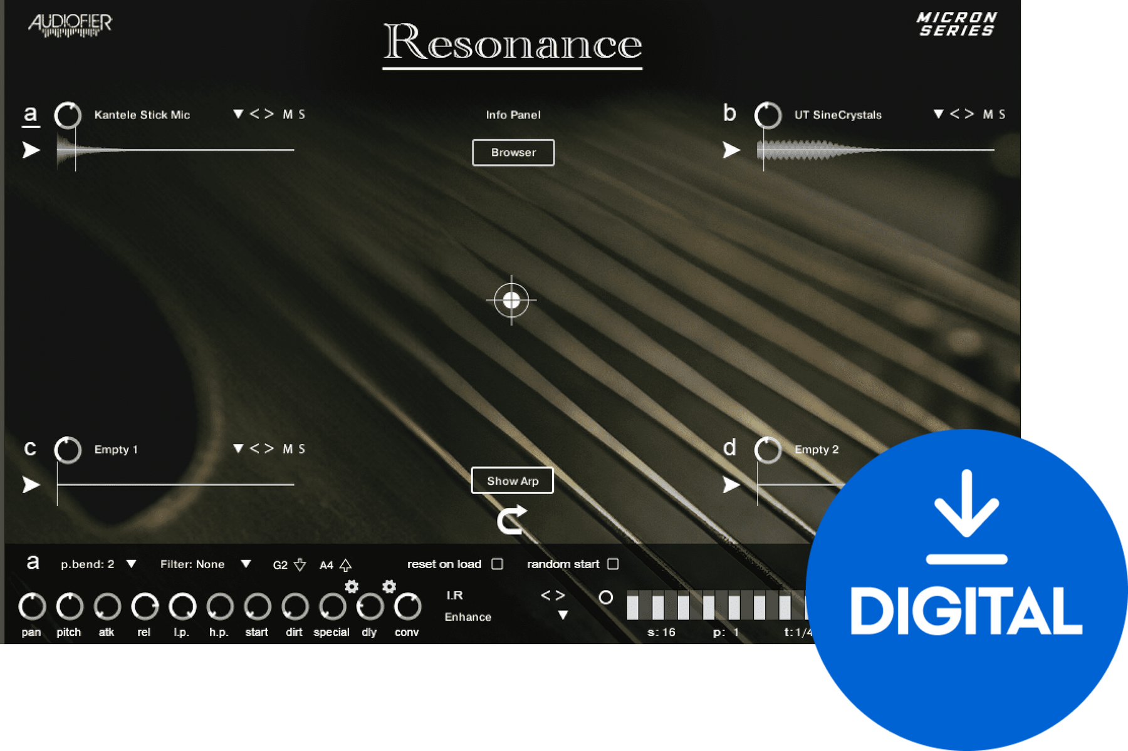Image resolution: width=1128 pixels, height=751 pixels.
Task: Solo layer b
Action: tap(1002, 115)
